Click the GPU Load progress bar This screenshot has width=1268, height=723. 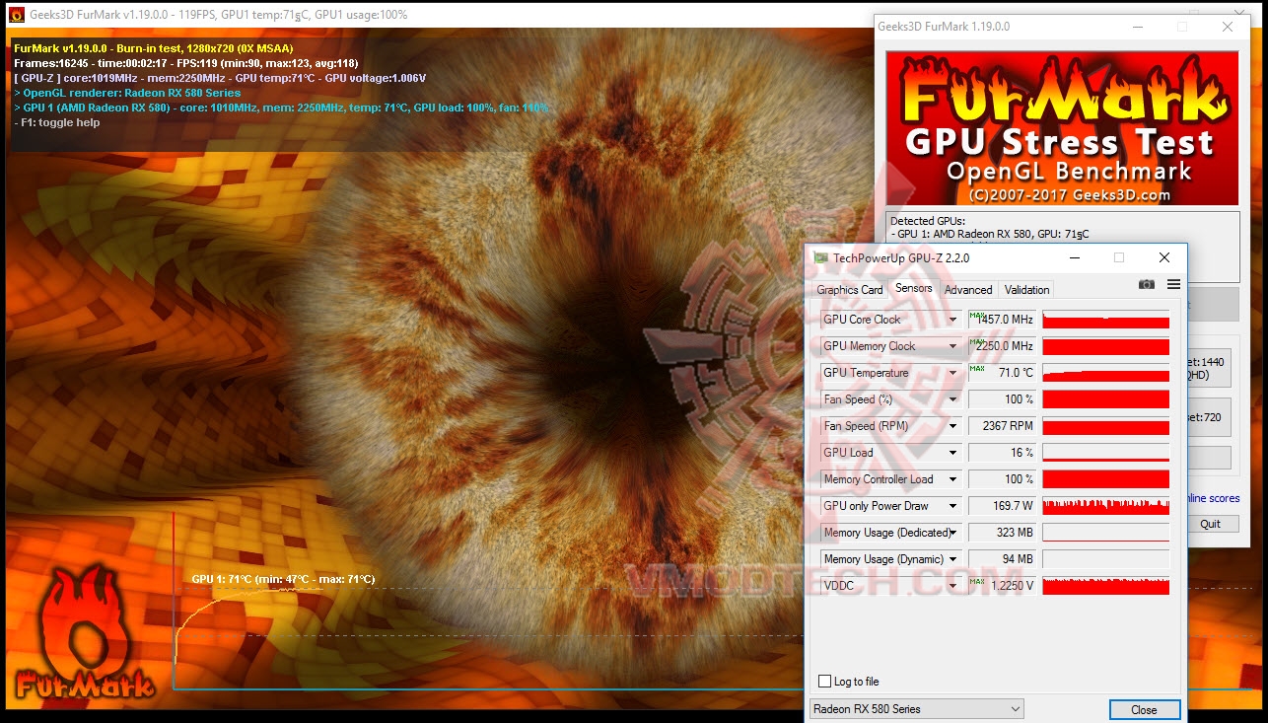pos(1105,452)
